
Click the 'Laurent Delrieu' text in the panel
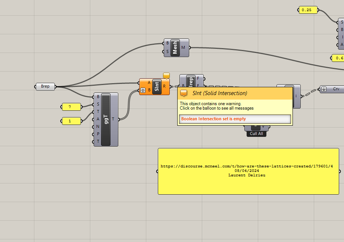click(x=247, y=175)
